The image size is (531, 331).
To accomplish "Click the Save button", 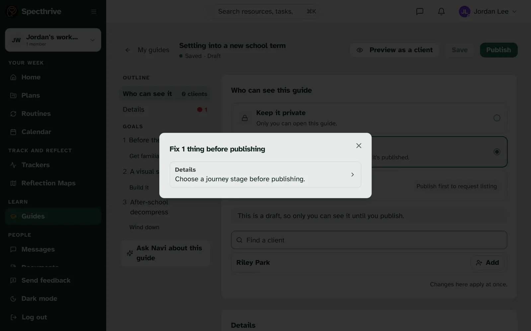I will [x=460, y=50].
